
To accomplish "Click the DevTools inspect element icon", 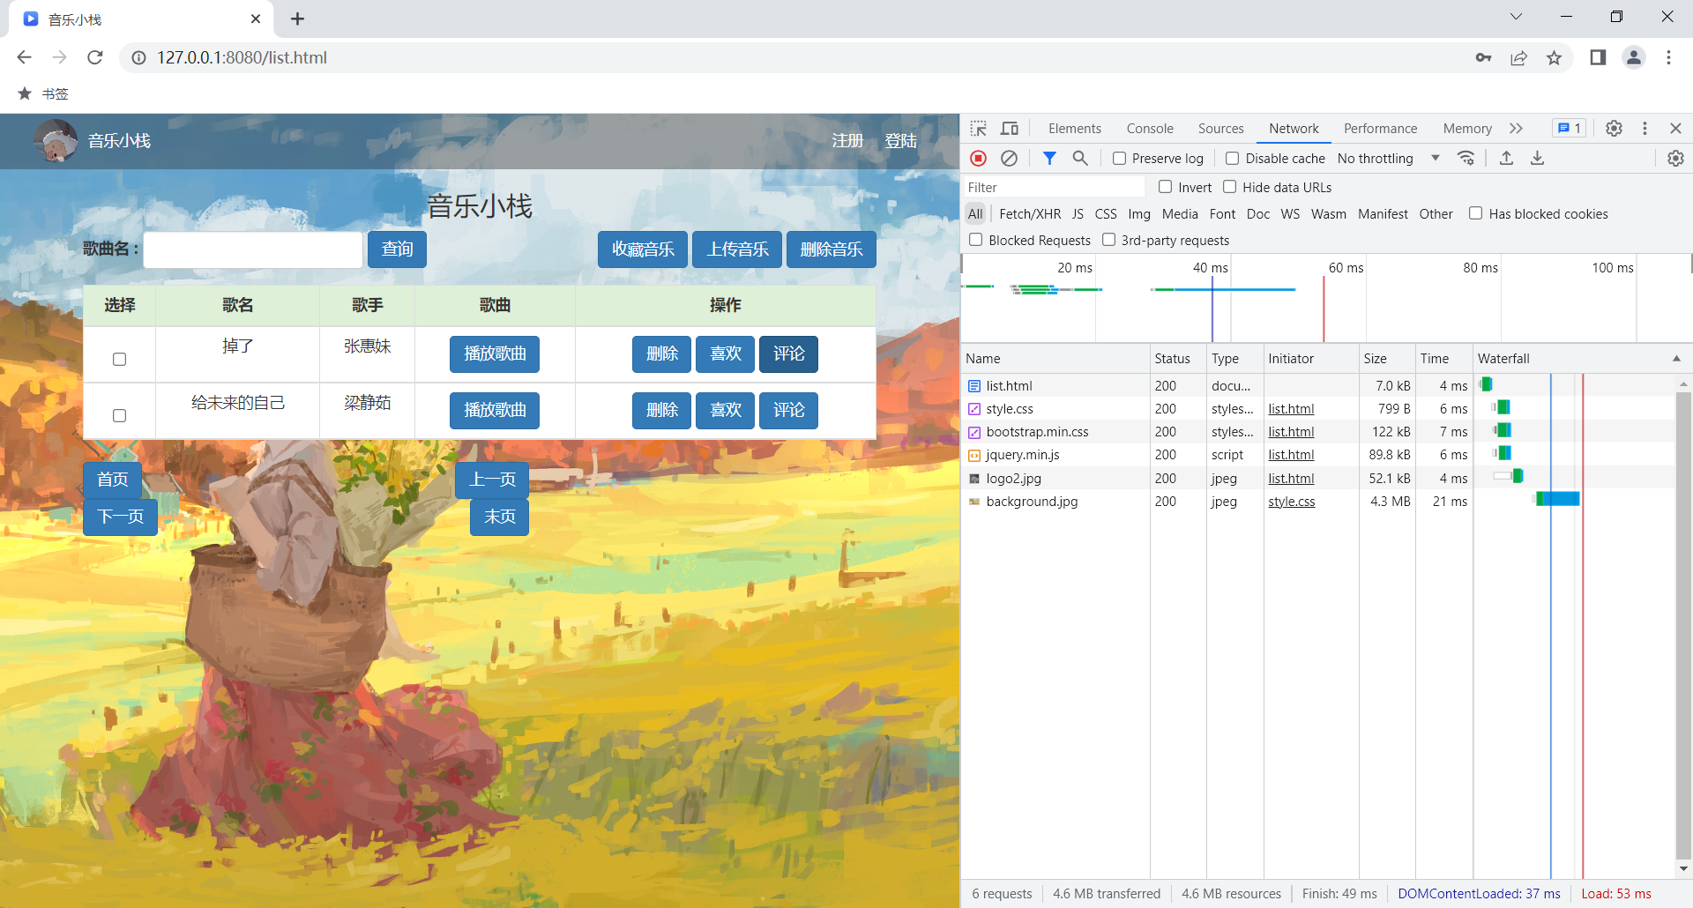I will [x=978, y=129].
